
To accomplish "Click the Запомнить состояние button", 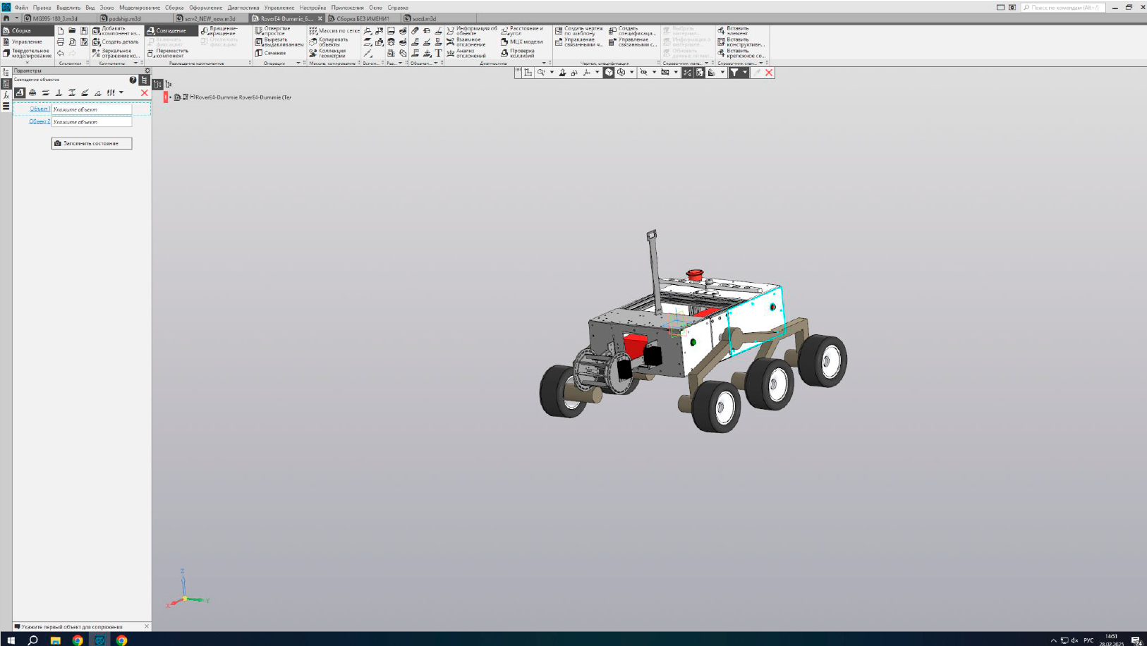I will pos(92,143).
